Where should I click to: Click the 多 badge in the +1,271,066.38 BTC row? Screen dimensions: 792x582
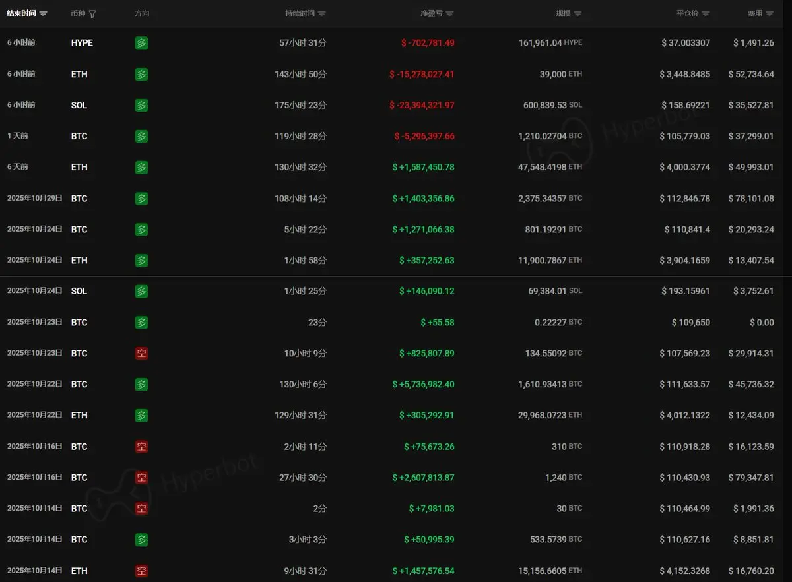141,230
